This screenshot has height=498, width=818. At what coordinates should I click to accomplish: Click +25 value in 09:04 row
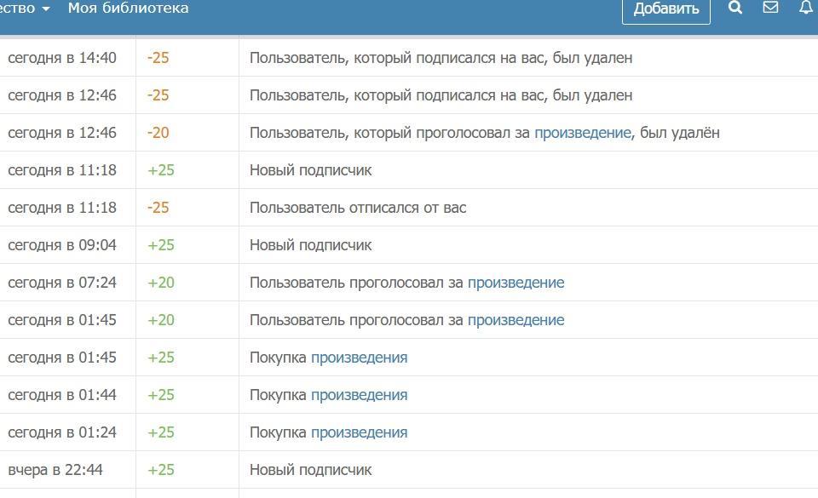tap(160, 245)
